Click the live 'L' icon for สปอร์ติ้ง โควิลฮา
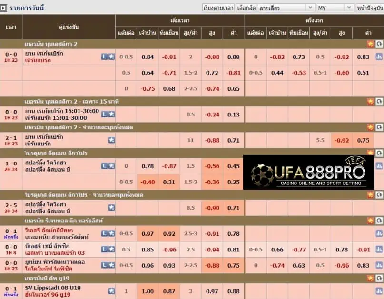 [x=104, y=166]
